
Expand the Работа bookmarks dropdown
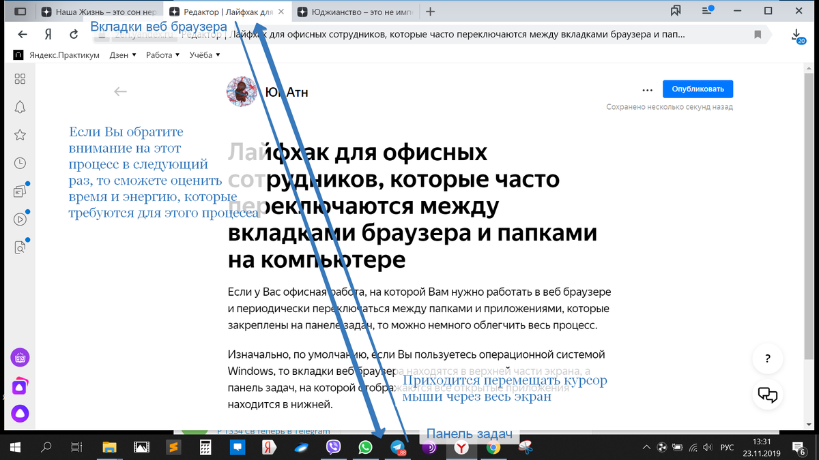point(162,55)
